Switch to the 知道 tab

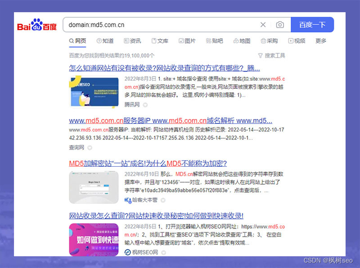pyautogui.click(x=105, y=41)
